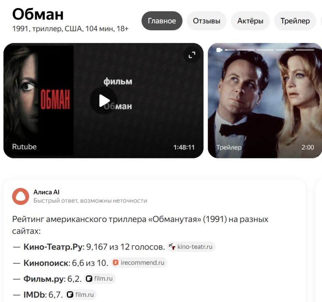This screenshot has height=302, width=322.
Task: Select the Главное tab
Action: tap(162, 21)
